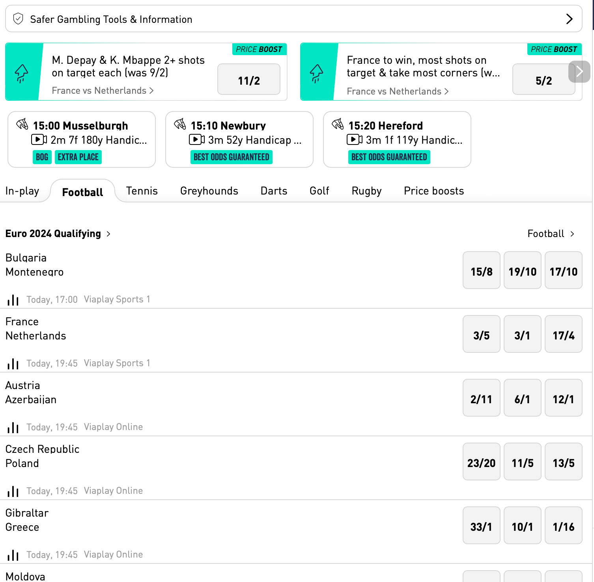Click the Musselburgh horse racing icon
This screenshot has width=594, height=582.
pos(22,124)
